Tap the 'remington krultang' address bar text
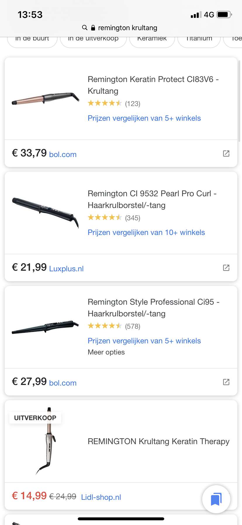The height and width of the screenshot is (525, 242). [127, 28]
